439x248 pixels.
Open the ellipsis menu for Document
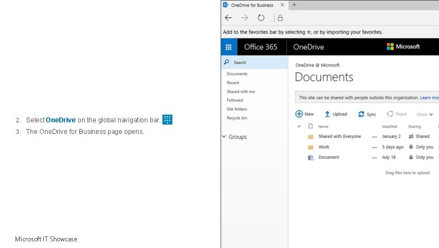pyautogui.click(x=374, y=158)
